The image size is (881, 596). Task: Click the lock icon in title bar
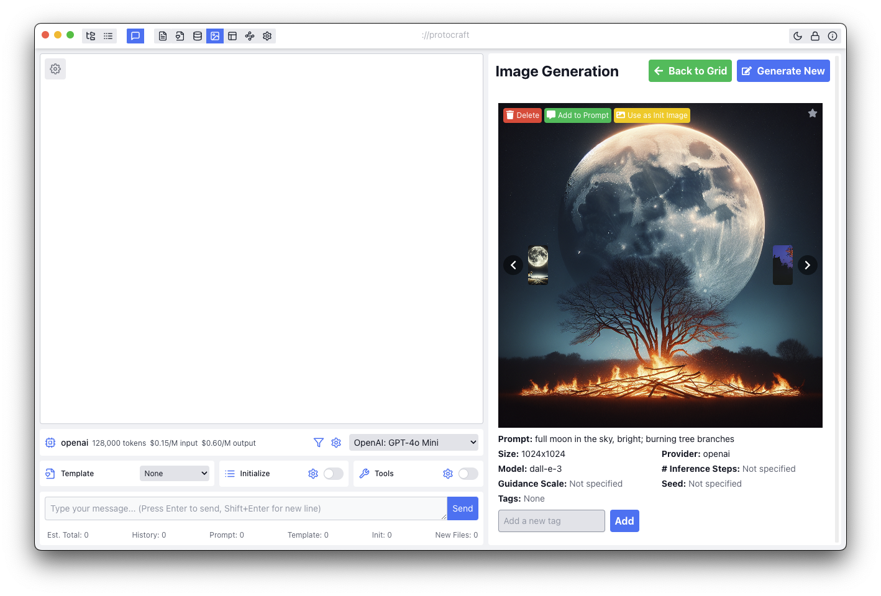[x=815, y=36]
